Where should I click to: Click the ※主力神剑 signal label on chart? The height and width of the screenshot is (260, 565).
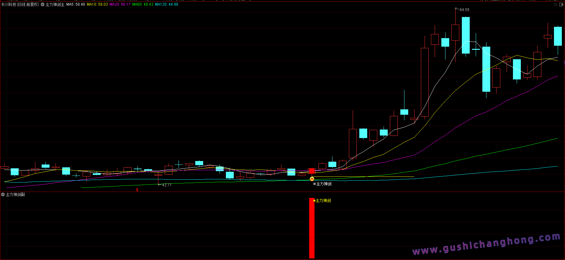[322, 184]
